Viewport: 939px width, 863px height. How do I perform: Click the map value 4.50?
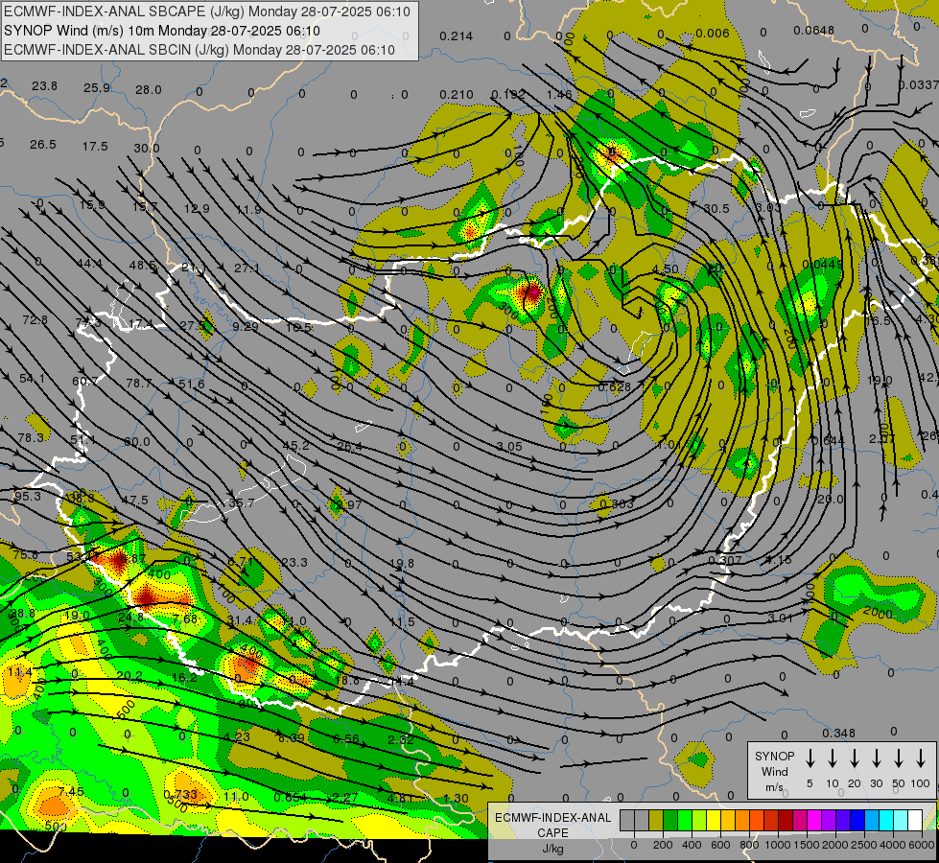(x=666, y=269)
